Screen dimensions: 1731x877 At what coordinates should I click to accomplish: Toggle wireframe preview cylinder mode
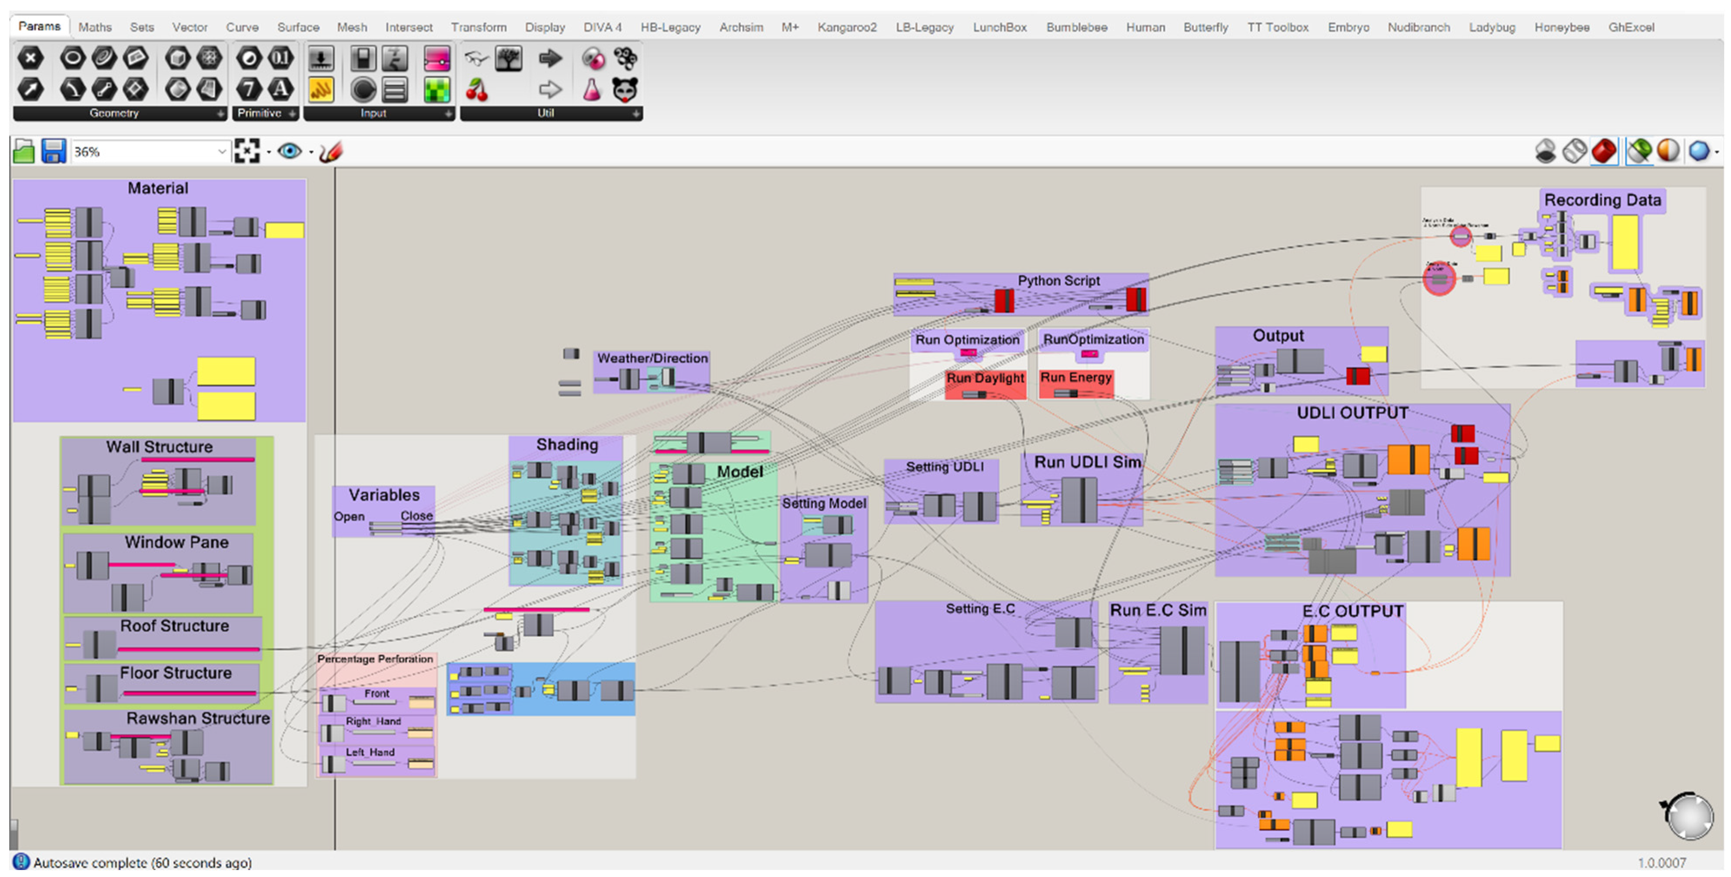click(x=1575, y=150)
